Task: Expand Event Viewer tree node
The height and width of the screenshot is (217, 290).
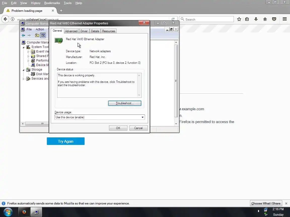Action: tap(28, 52)
